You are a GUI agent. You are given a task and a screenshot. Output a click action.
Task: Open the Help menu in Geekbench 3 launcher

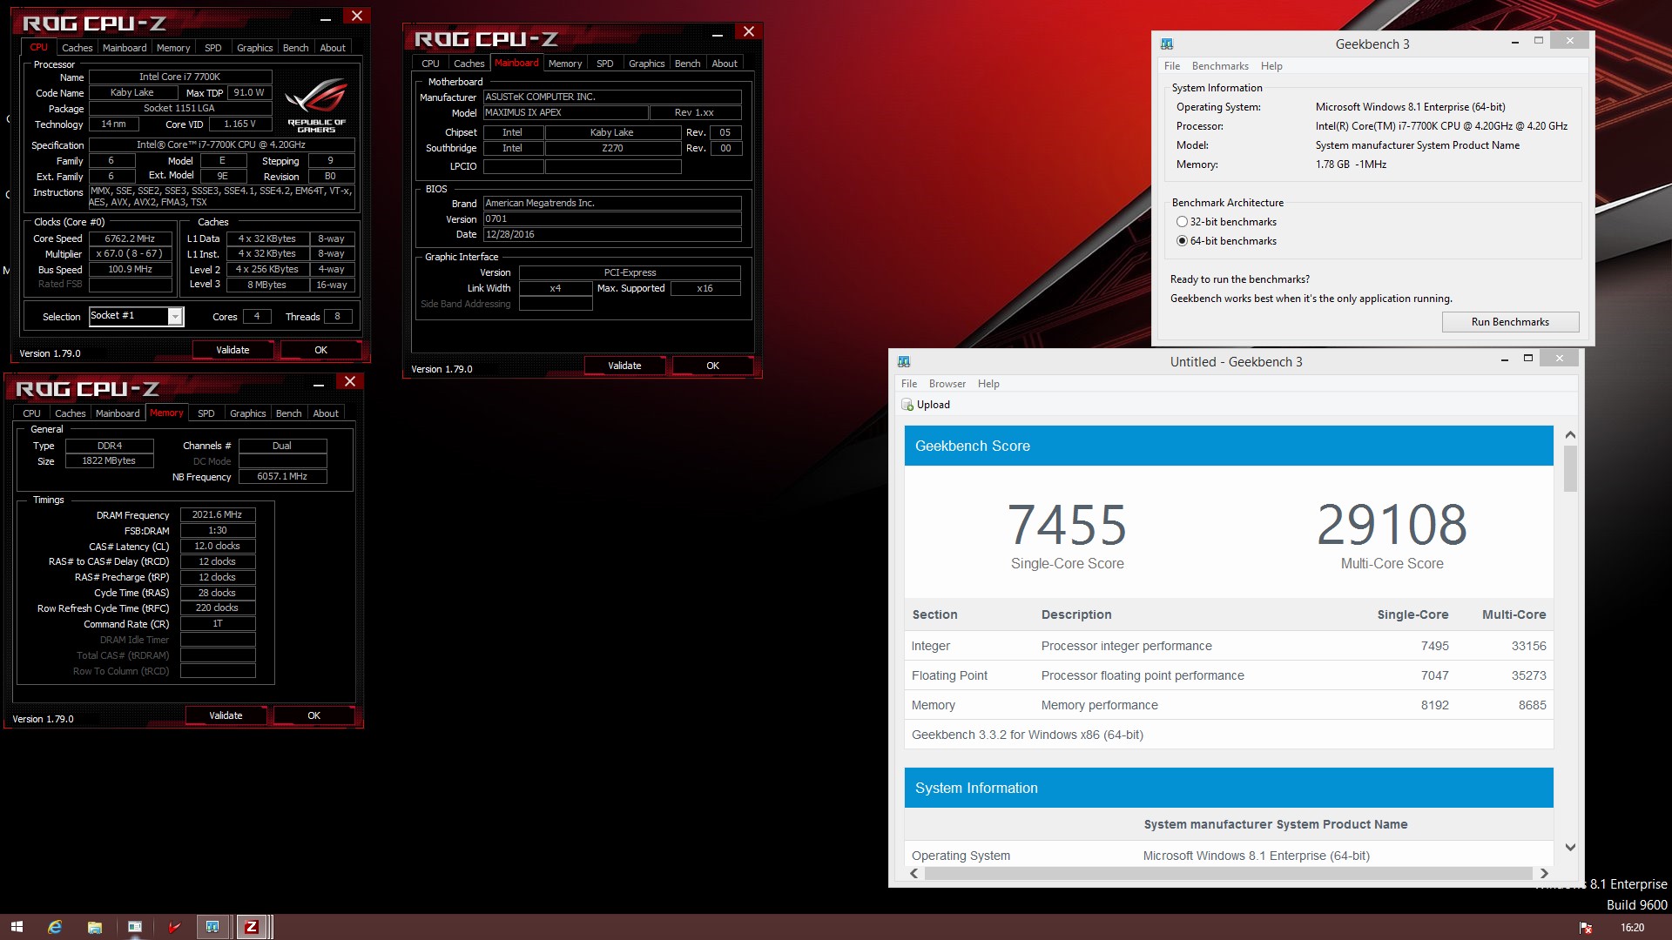1271,66
